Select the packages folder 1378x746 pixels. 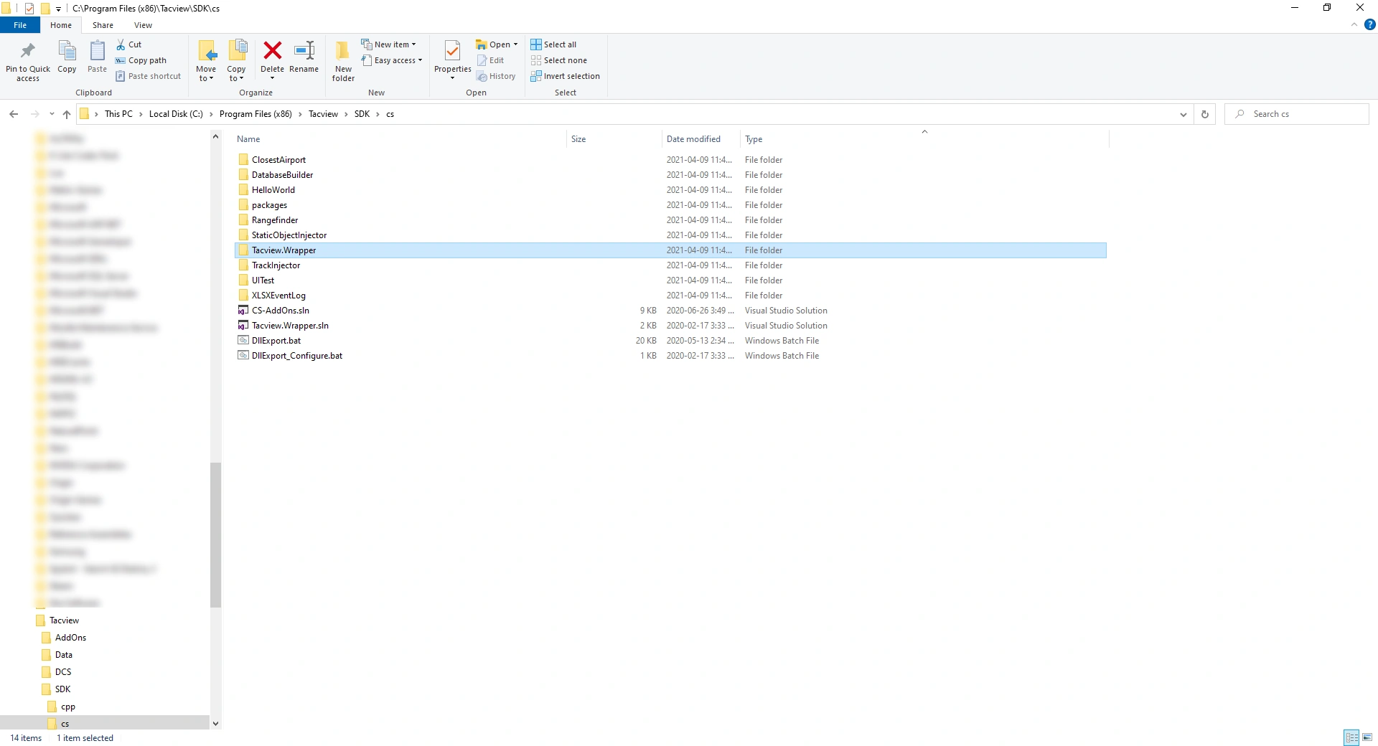coord(269,205)
